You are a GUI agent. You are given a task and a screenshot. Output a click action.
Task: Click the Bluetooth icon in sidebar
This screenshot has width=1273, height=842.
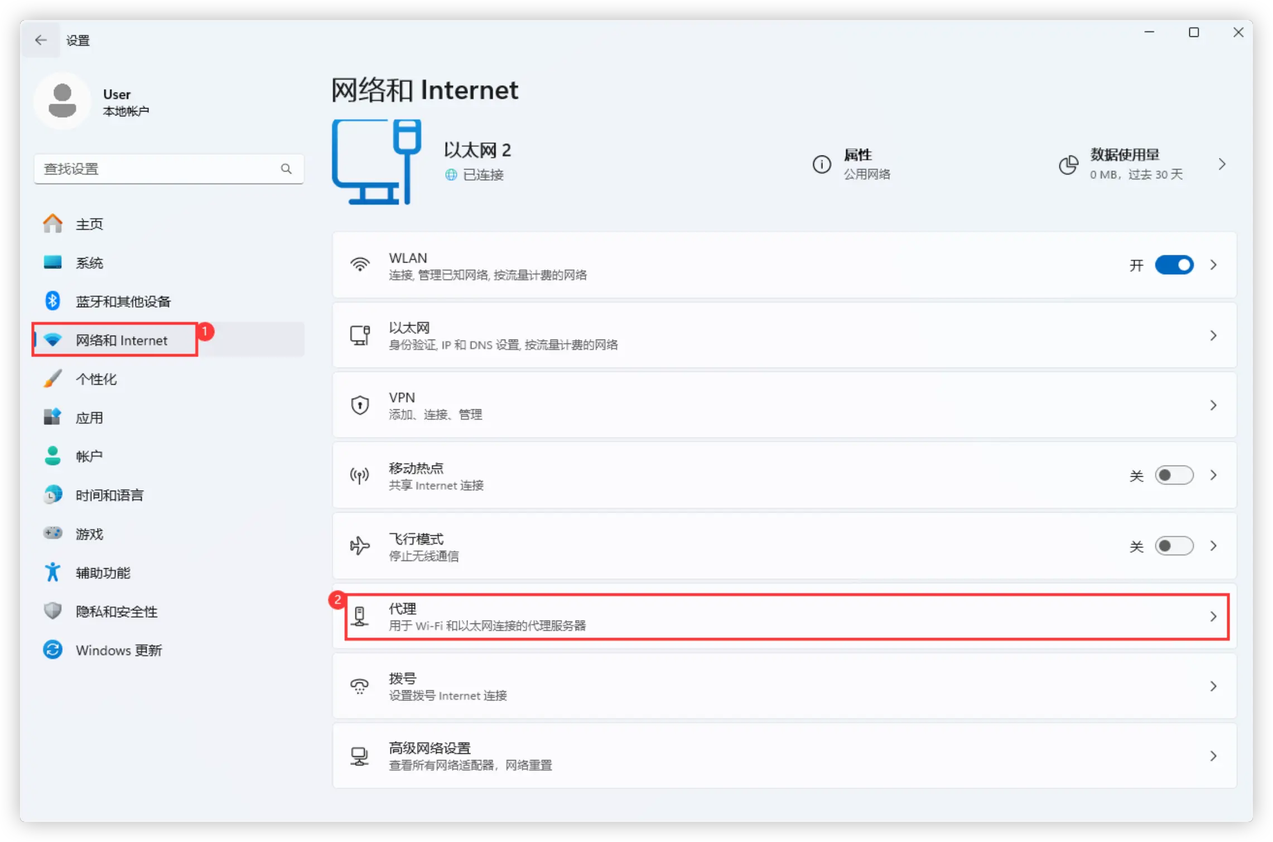(53, 301)
